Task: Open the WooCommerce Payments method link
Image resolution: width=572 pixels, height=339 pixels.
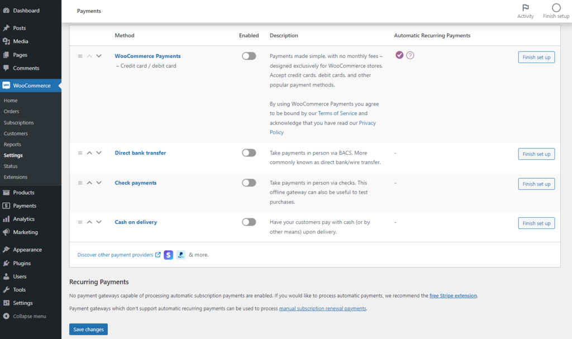Action: click(147, 56)
